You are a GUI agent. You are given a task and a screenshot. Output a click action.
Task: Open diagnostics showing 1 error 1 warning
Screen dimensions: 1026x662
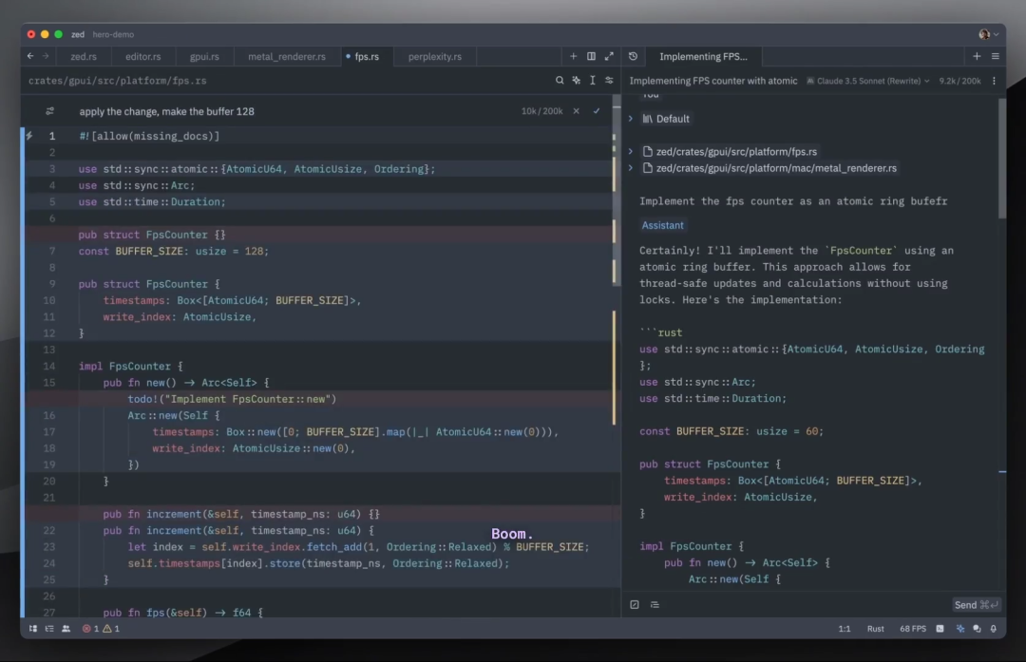[x=101, y=628]
